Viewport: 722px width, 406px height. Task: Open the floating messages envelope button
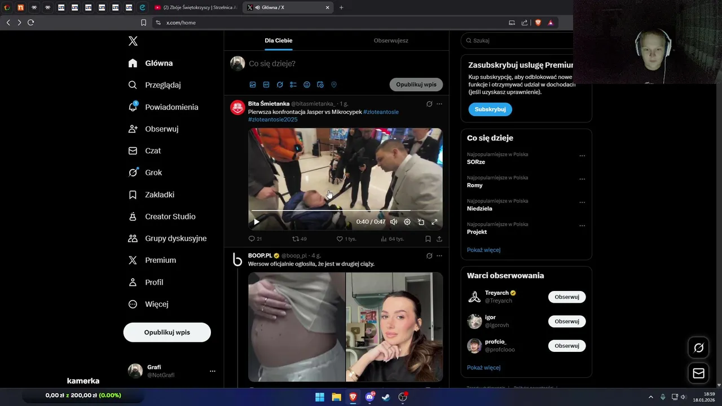698,373
